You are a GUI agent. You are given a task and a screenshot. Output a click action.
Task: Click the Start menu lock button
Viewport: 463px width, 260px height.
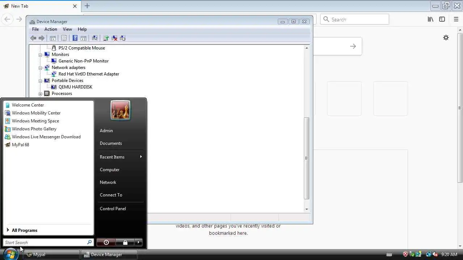(x=125, y=242)
